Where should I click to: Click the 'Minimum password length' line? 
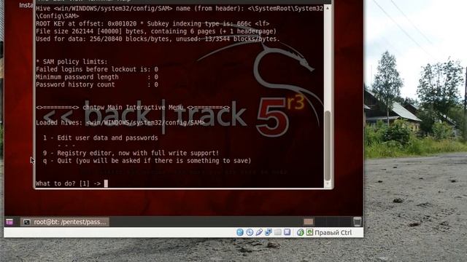97,77
